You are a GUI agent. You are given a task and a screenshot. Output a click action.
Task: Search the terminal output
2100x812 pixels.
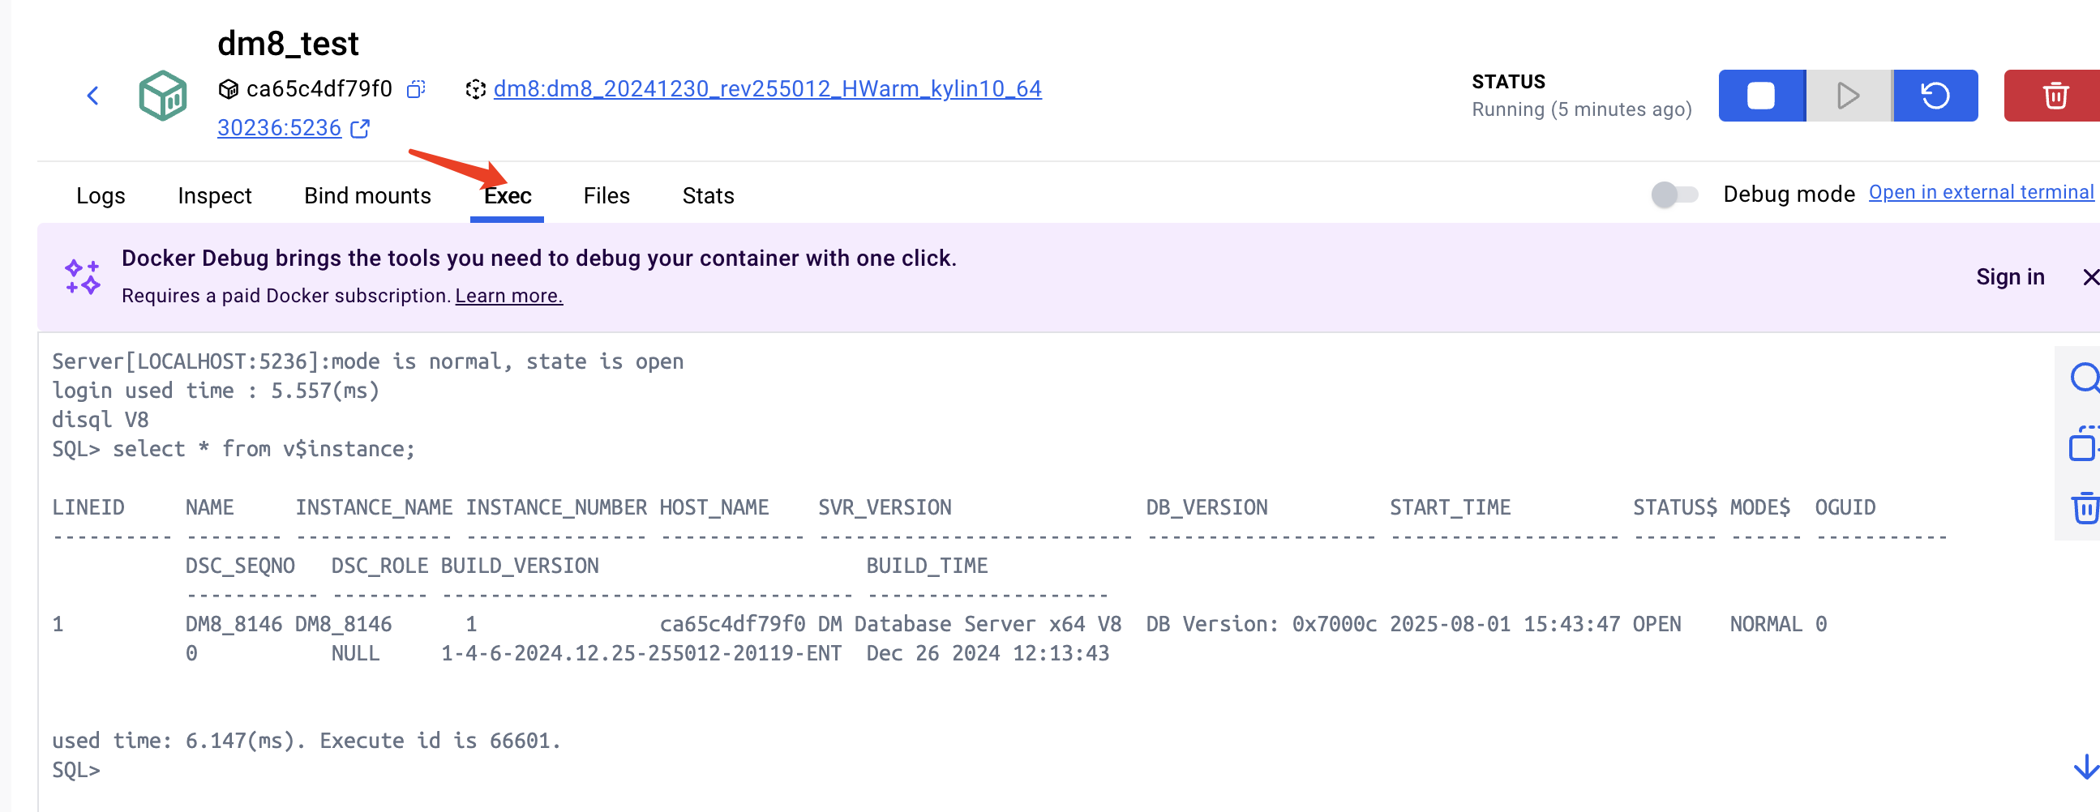2084,378
